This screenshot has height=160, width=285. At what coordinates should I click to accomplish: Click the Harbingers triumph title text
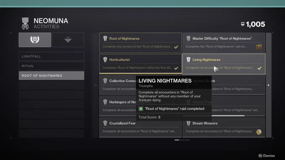click(x=122, y=102)
